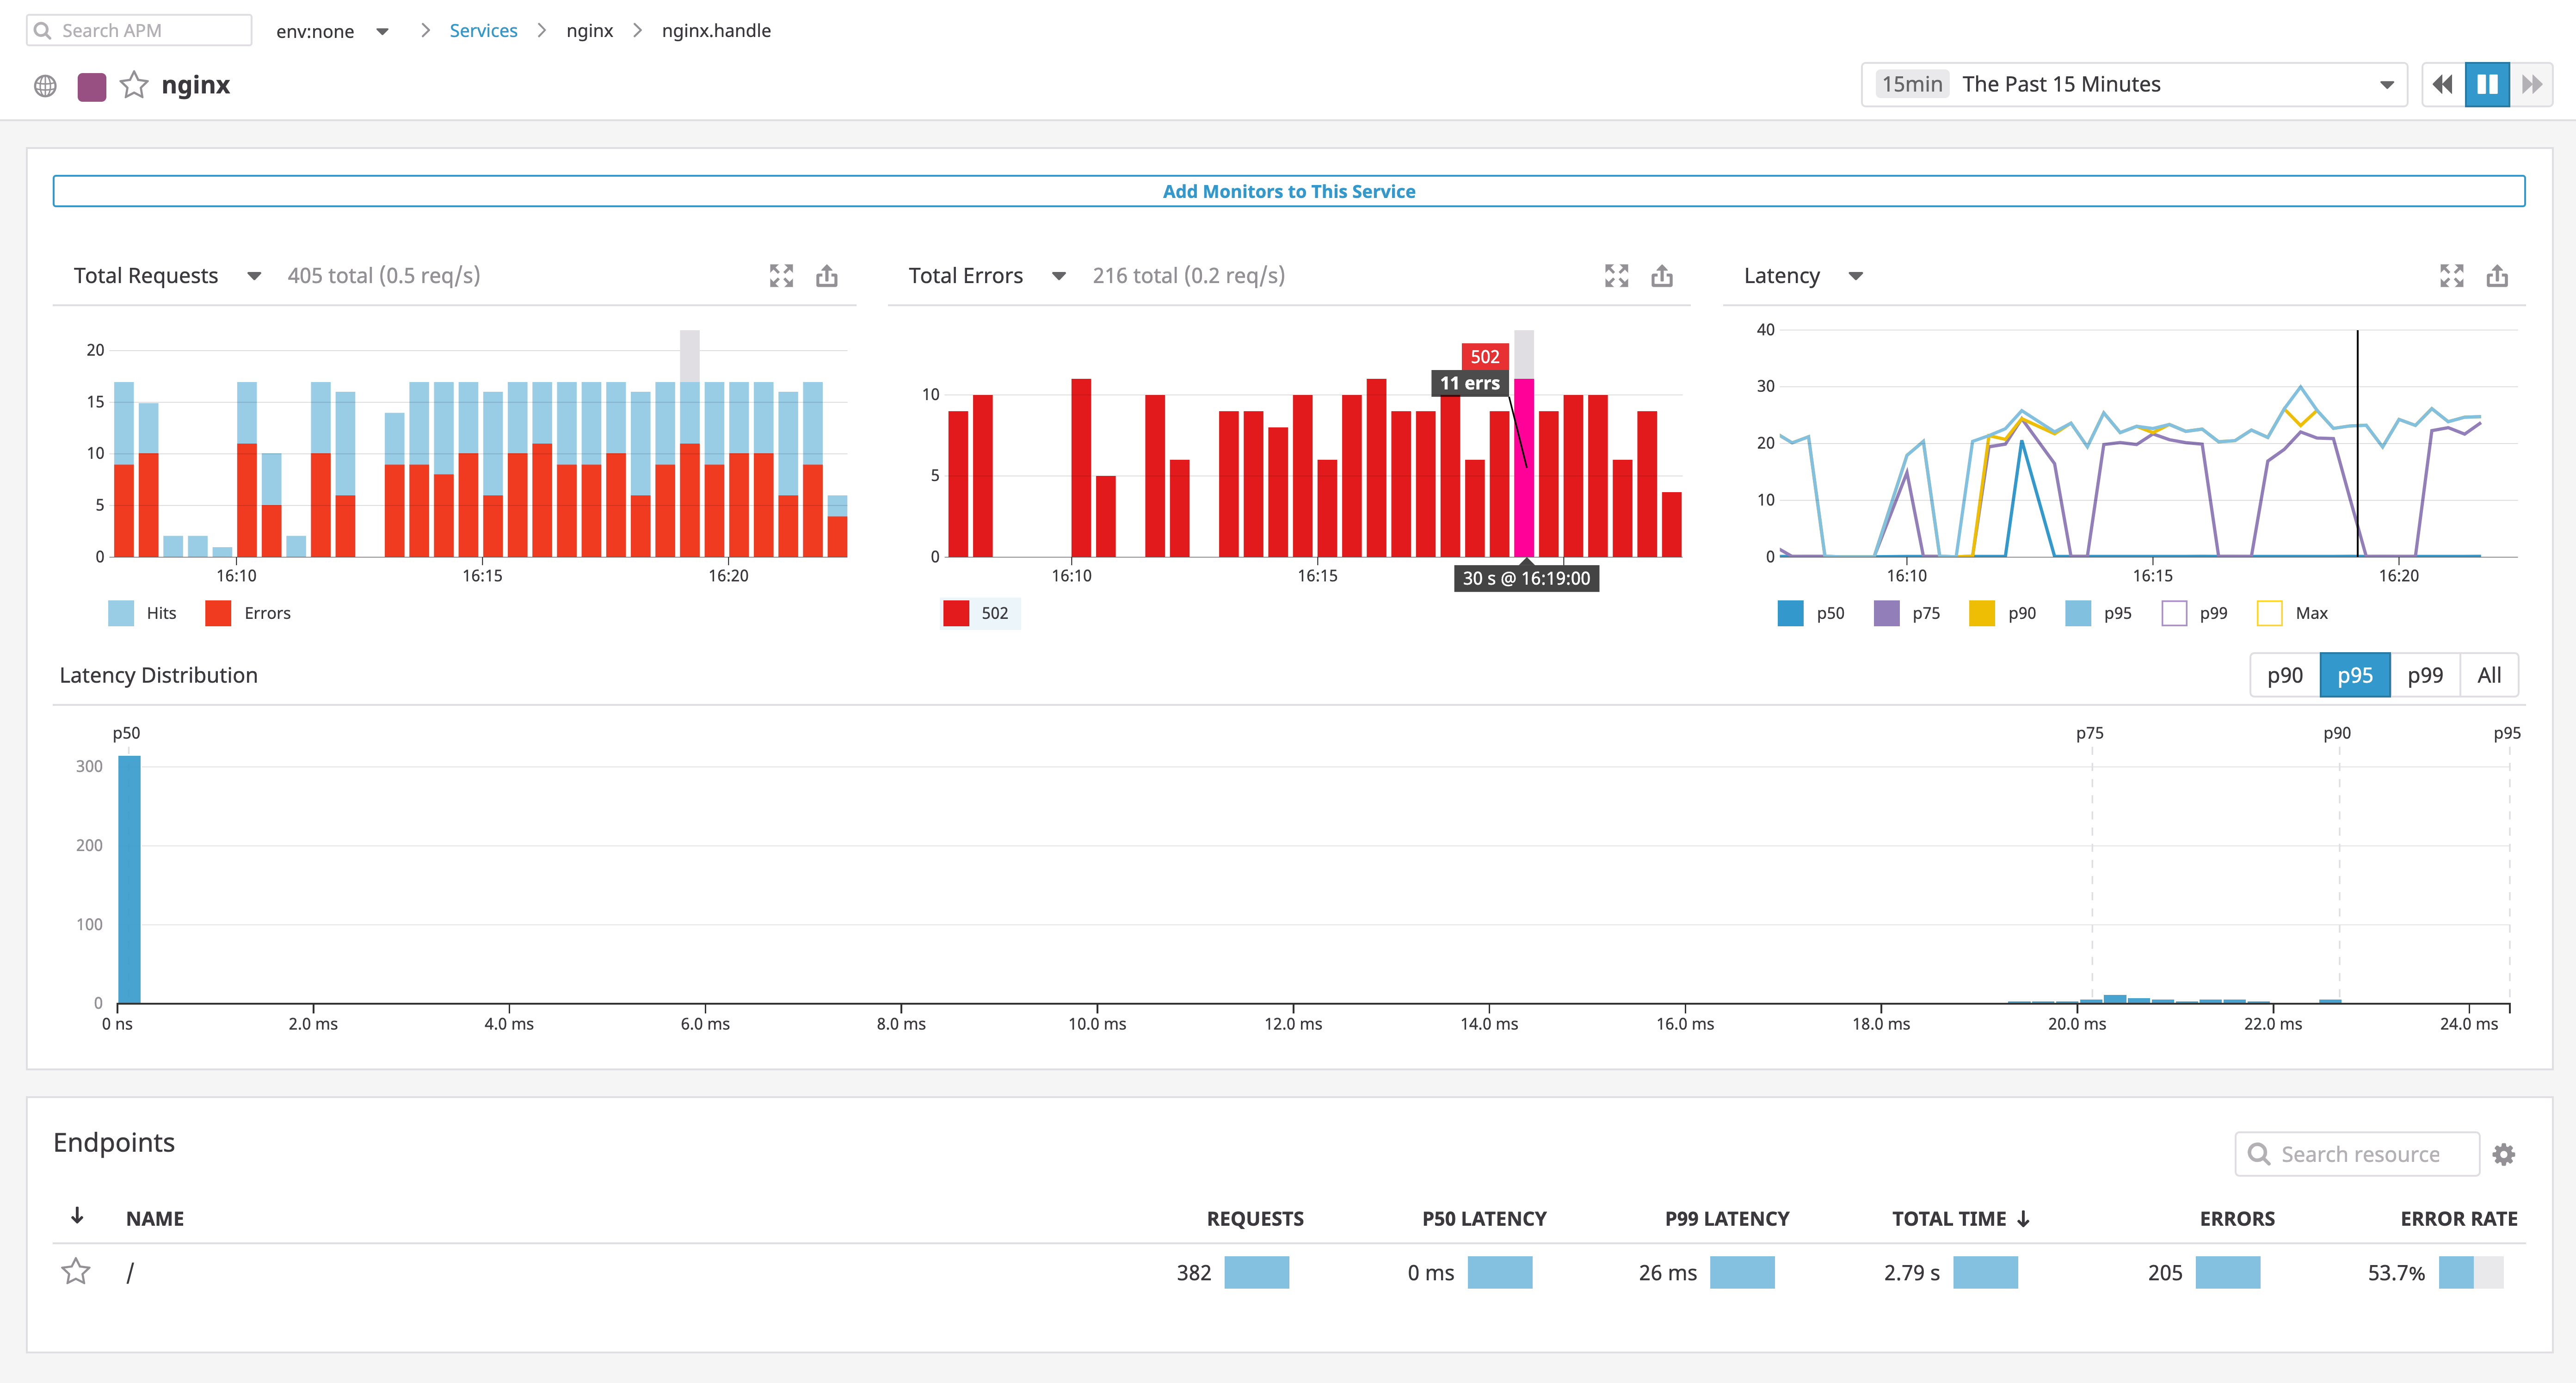Fast-forward the time range

pos(2533,84)
